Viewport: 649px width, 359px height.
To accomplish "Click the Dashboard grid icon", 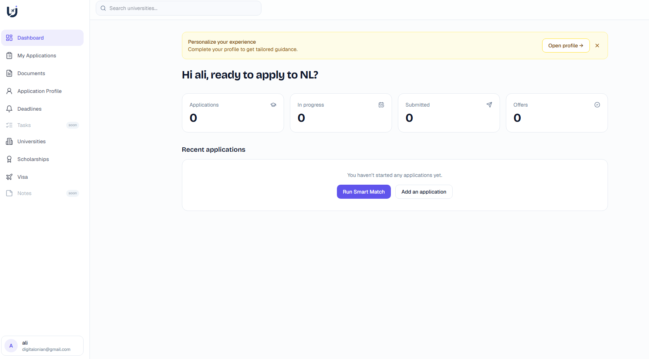I will pyautogui.click(x=9, y=38).
